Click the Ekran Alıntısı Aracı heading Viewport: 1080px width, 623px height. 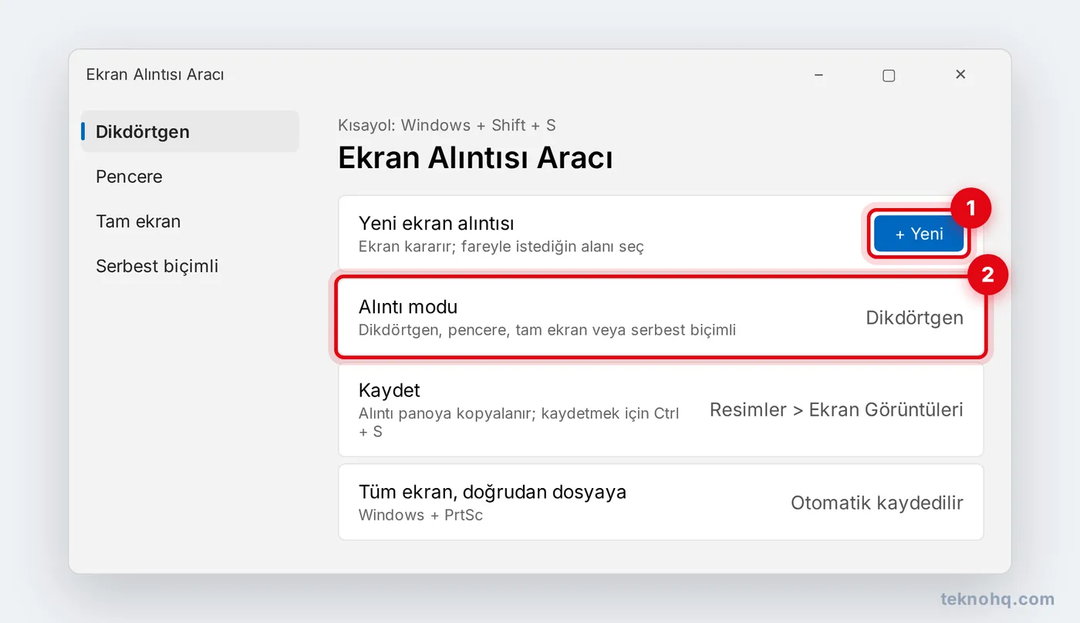coord(475,159)
